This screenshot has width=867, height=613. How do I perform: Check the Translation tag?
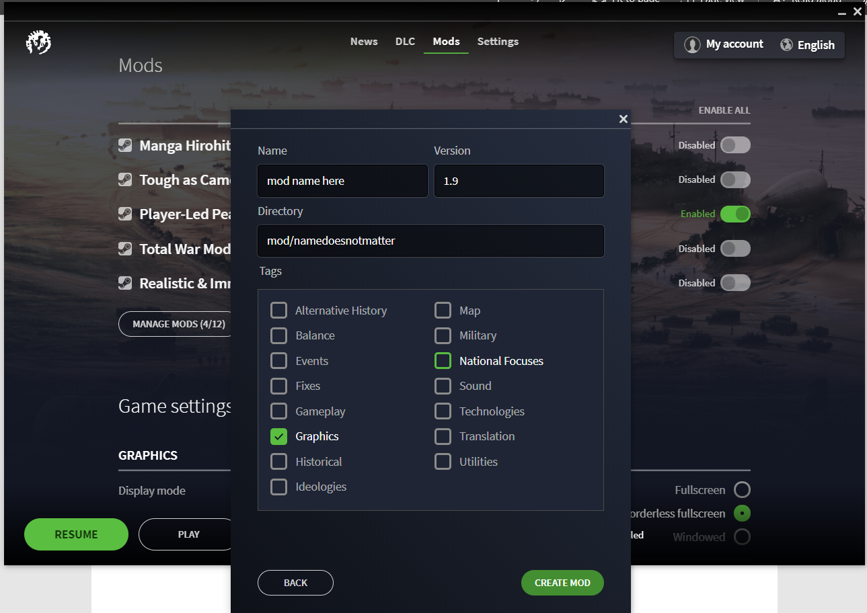pyautogui.click(x=443, y=436)
